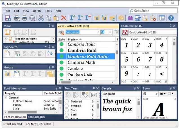The height and width of the screenshot is (129, 180).
Task: Click the A-Z sort icon in Tag Search
Action: pyautogui.click(x=50, y=54)
